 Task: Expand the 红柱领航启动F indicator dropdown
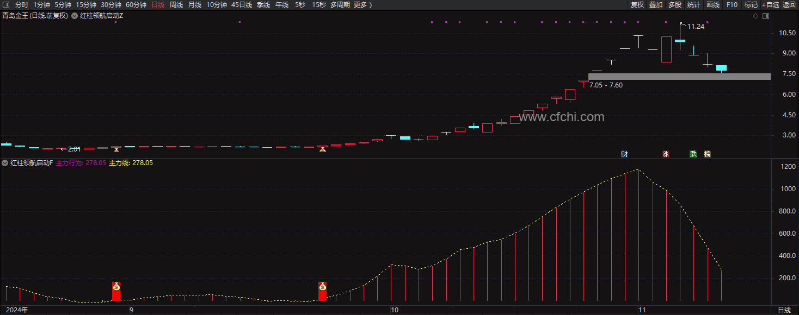[5, 163]
